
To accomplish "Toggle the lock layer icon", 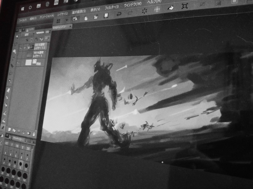I will [x=36, y=39].
